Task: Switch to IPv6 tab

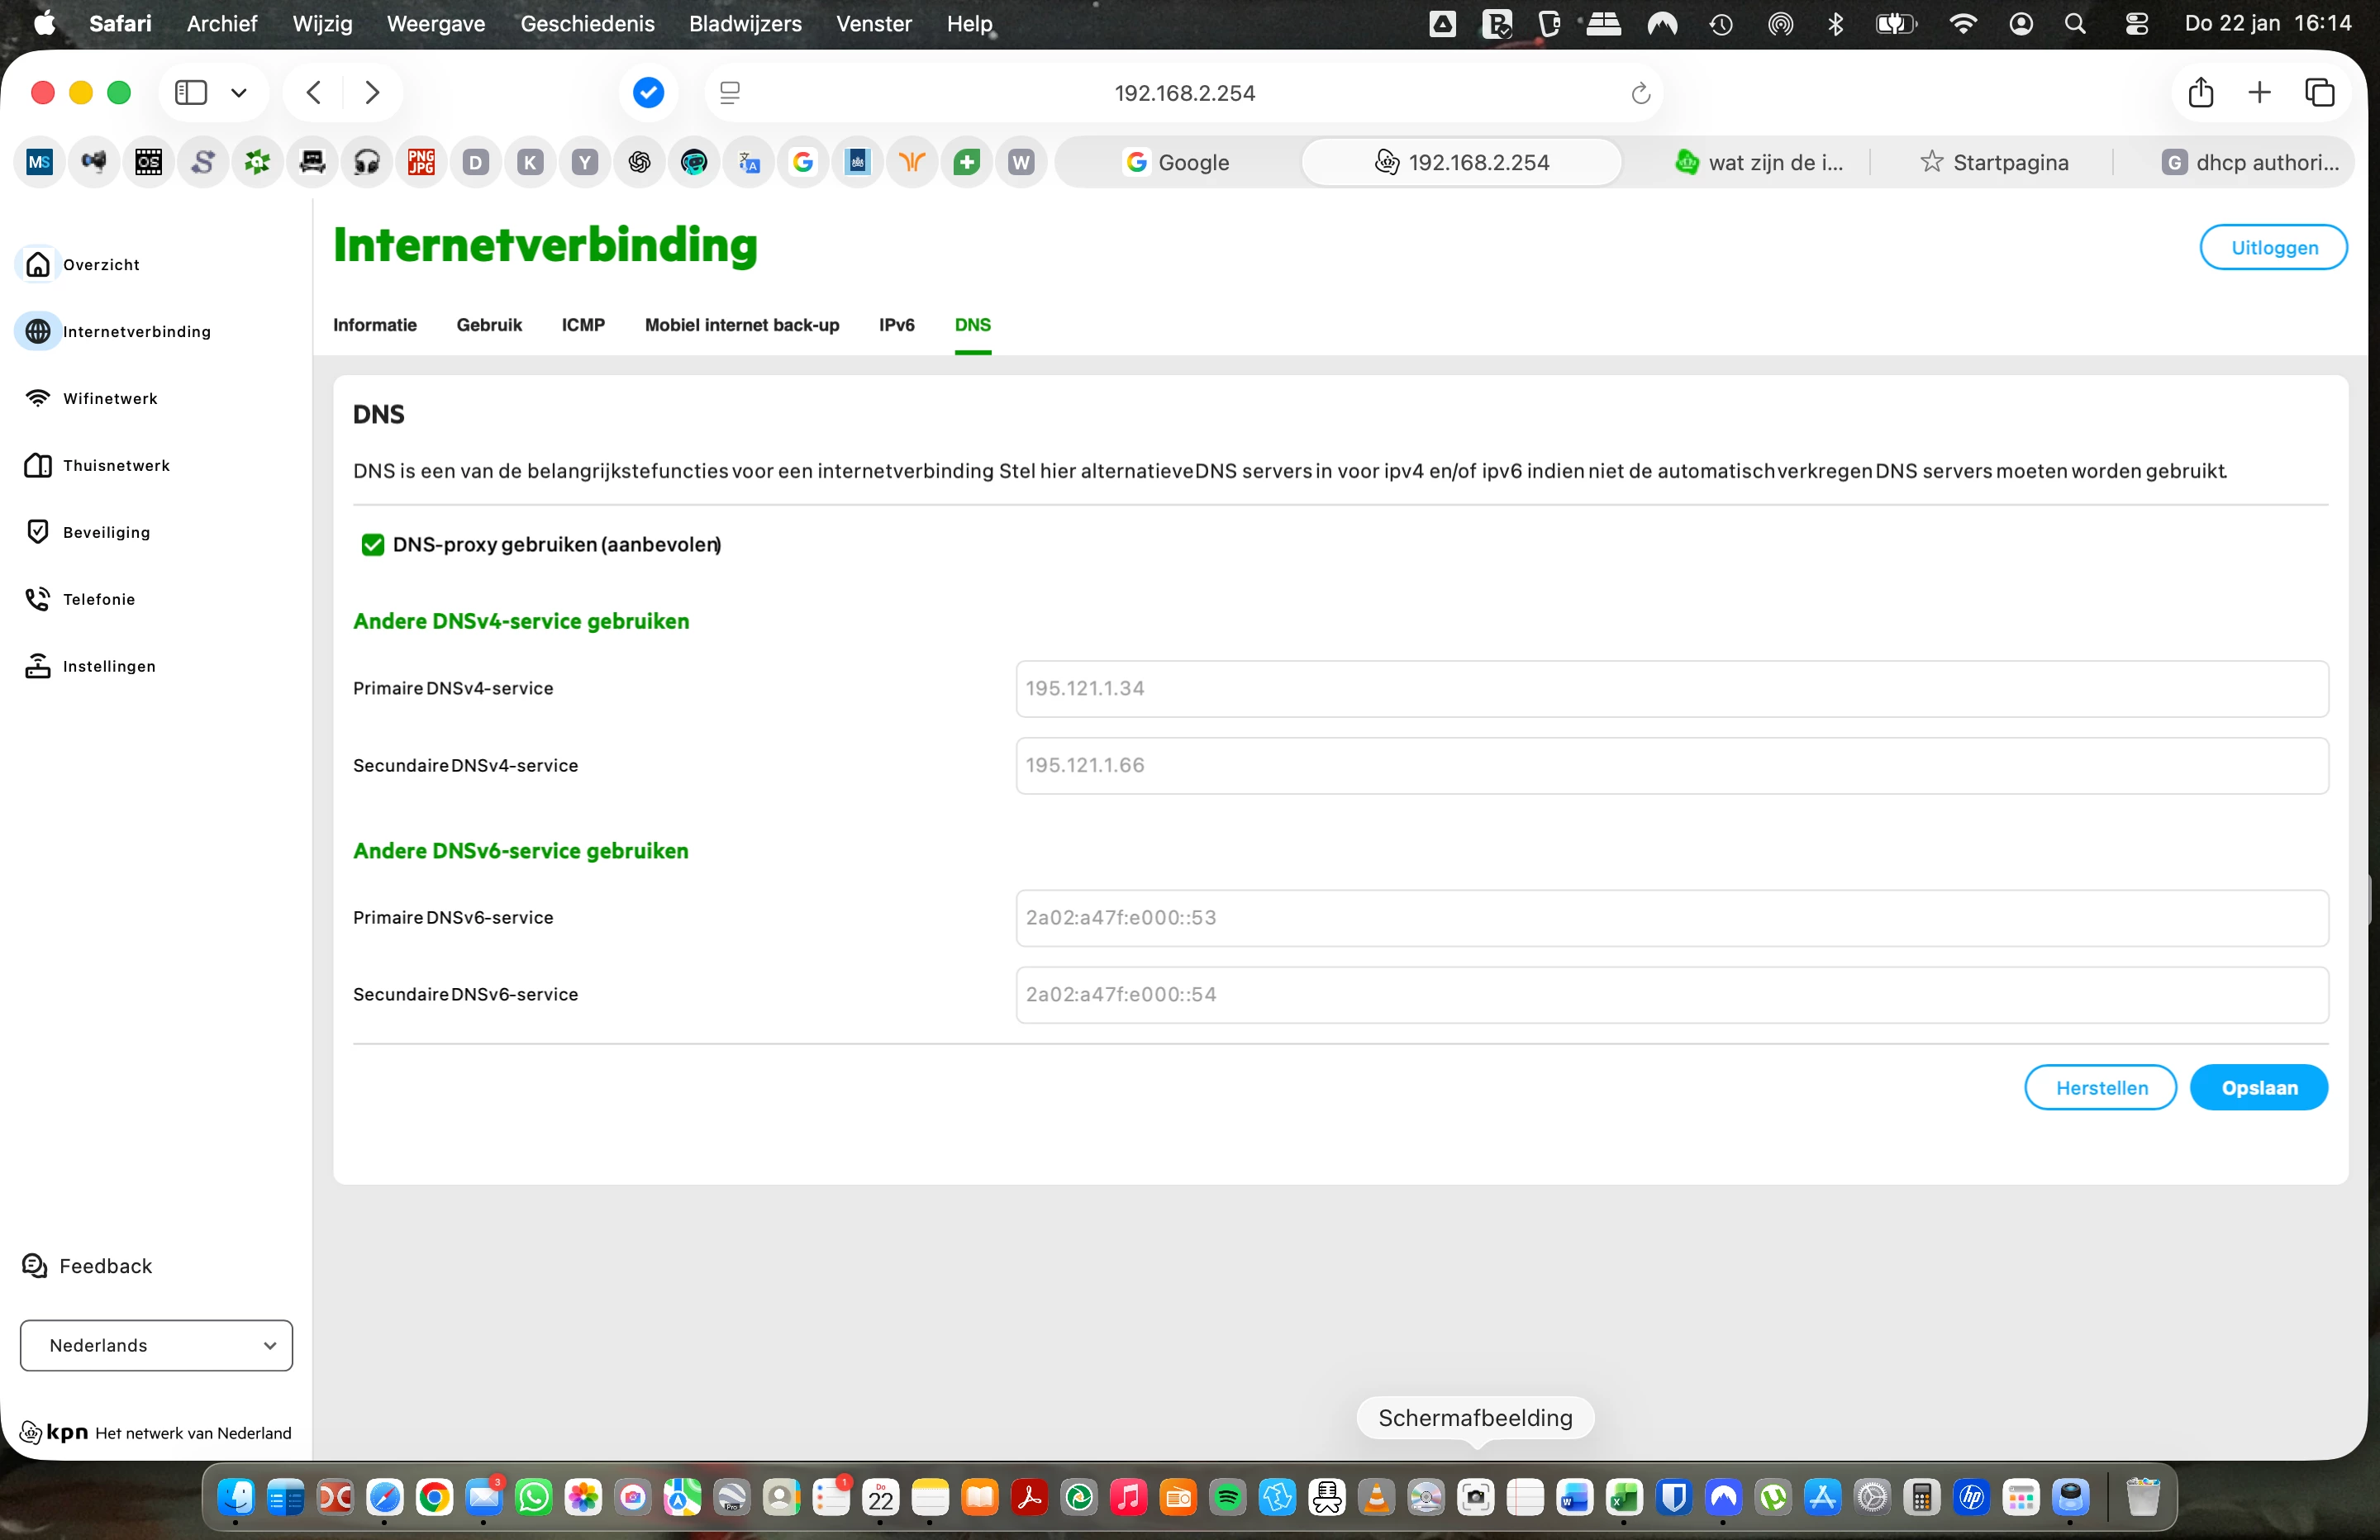Action: (896, 325)
